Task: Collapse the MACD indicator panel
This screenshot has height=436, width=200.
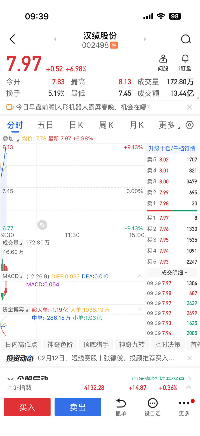Action: (x=140, y=276)
